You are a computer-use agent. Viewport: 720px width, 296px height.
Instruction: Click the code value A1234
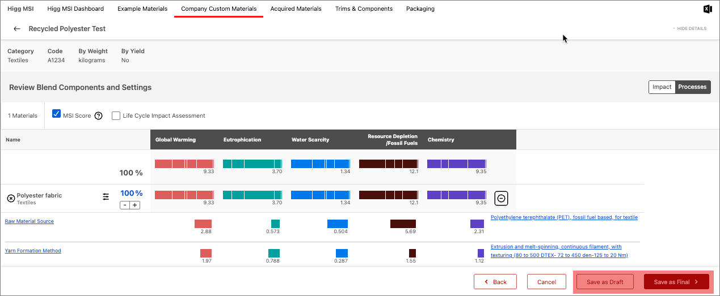(x=55, y=60)
